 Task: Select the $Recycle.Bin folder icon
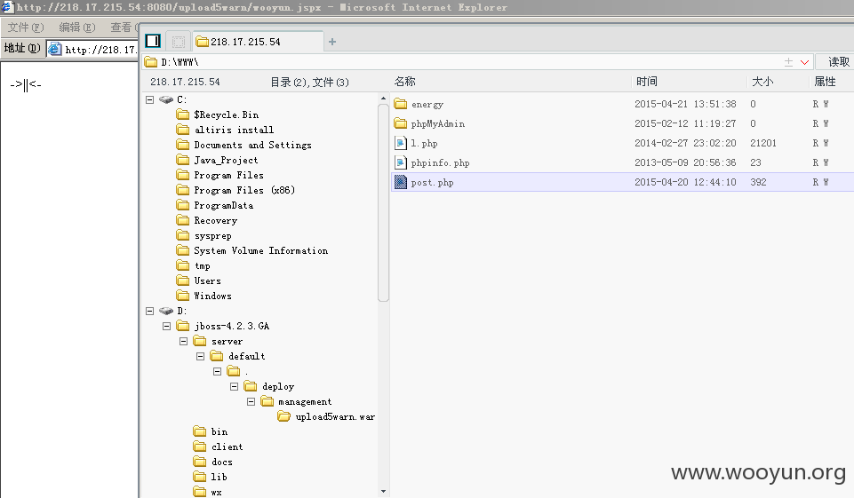tap(183, 115)
